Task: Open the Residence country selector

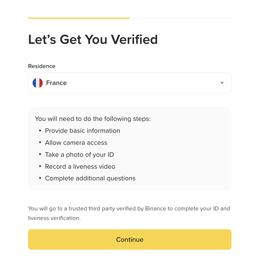Action: coord(130,83)
